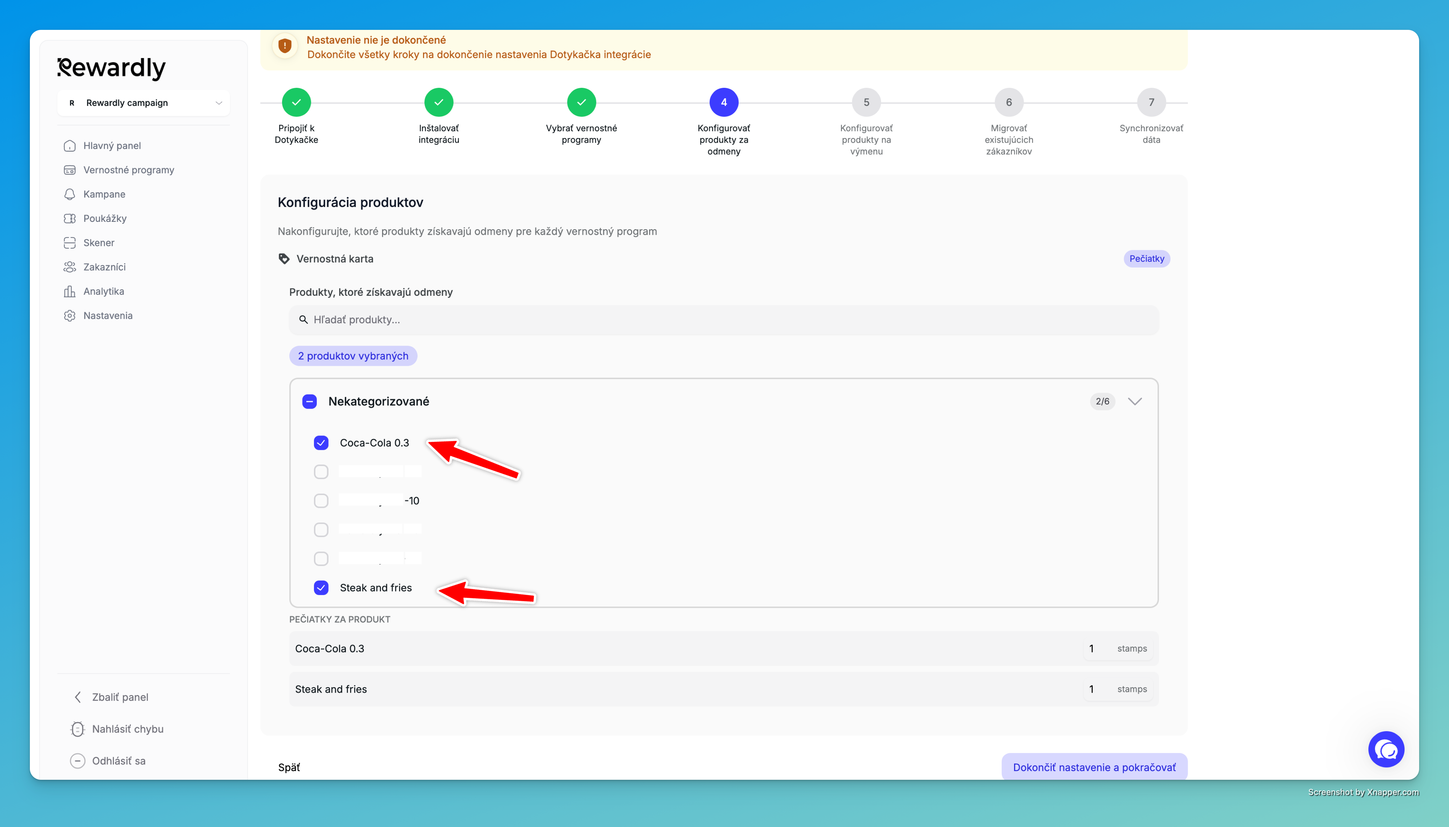Check the unlabeled box above Steak and fries

click(321, 559)
